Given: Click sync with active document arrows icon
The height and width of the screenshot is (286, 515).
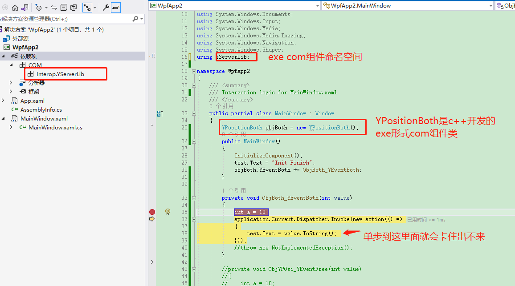Looking at the screenshot, I should click(x=53, y=8).
